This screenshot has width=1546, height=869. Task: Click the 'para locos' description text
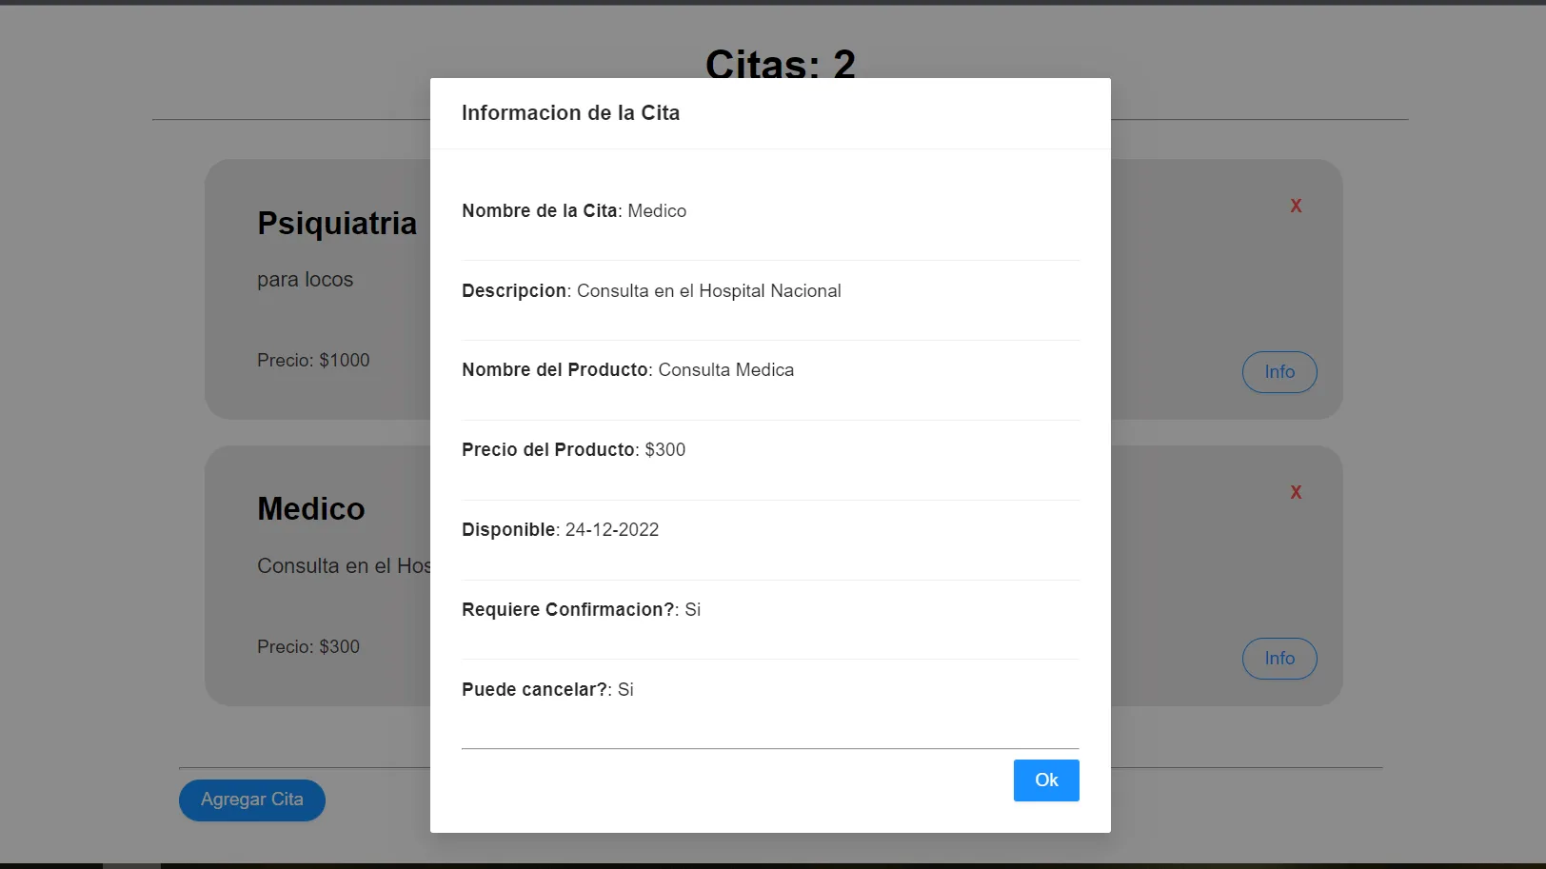pos(305,280)
